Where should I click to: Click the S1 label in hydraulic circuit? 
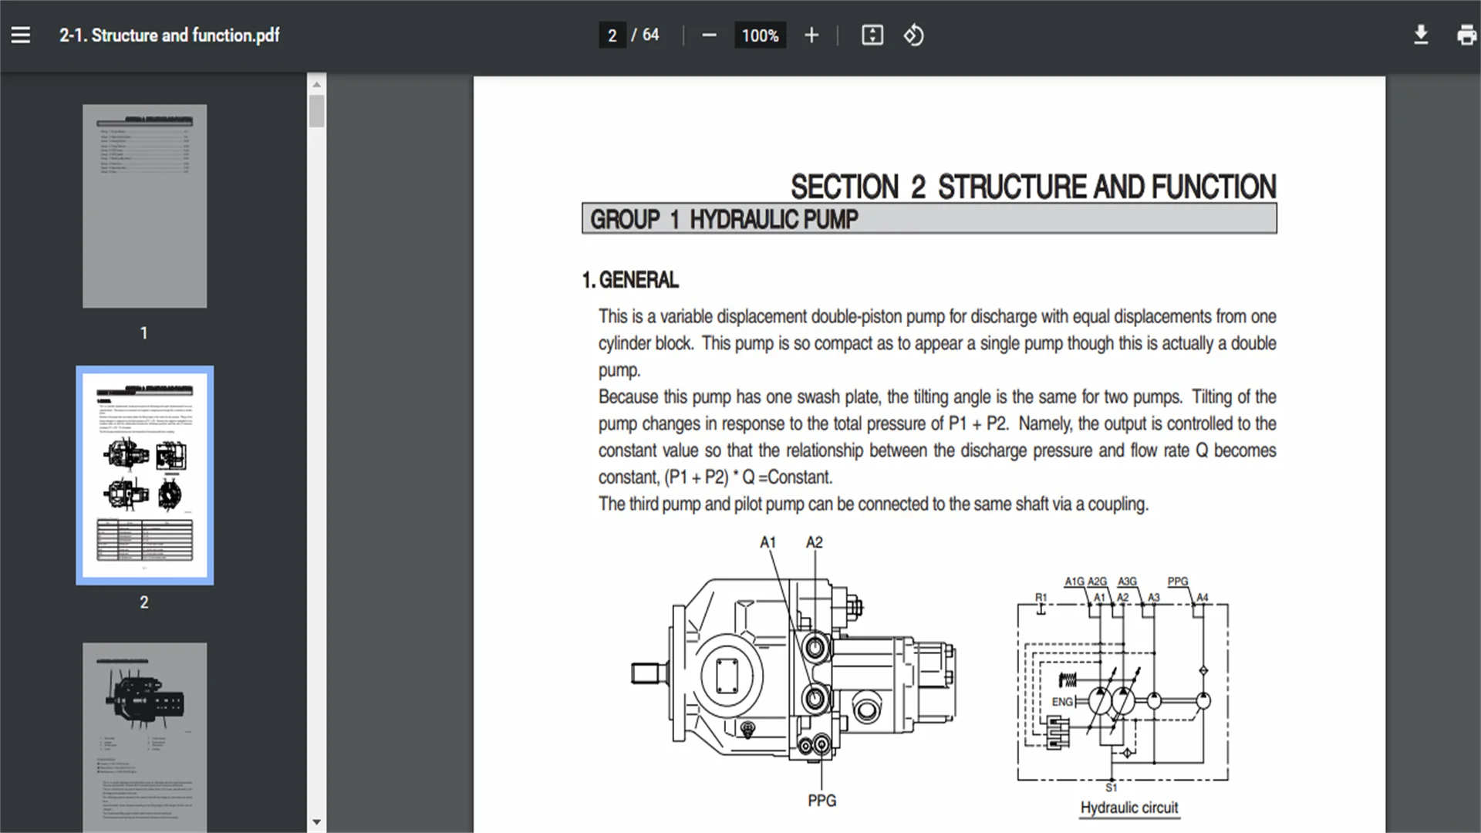(x=1111, y=787)
